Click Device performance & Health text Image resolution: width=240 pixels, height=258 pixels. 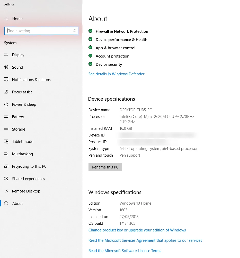tap(121, 40)
